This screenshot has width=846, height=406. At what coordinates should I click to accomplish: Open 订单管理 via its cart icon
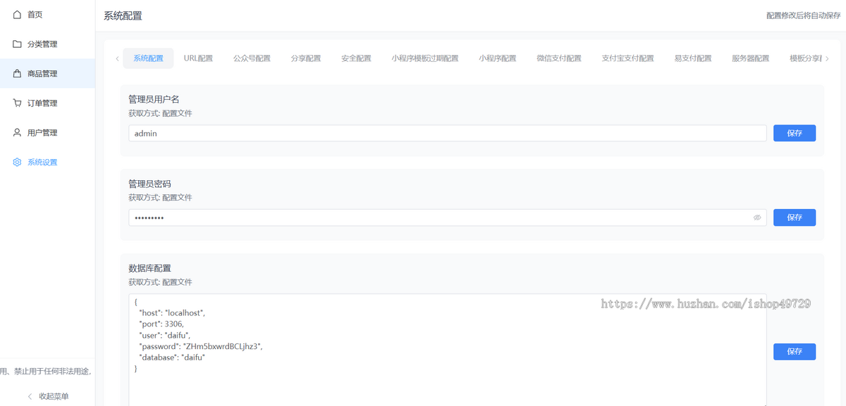(x=17, y=103)
